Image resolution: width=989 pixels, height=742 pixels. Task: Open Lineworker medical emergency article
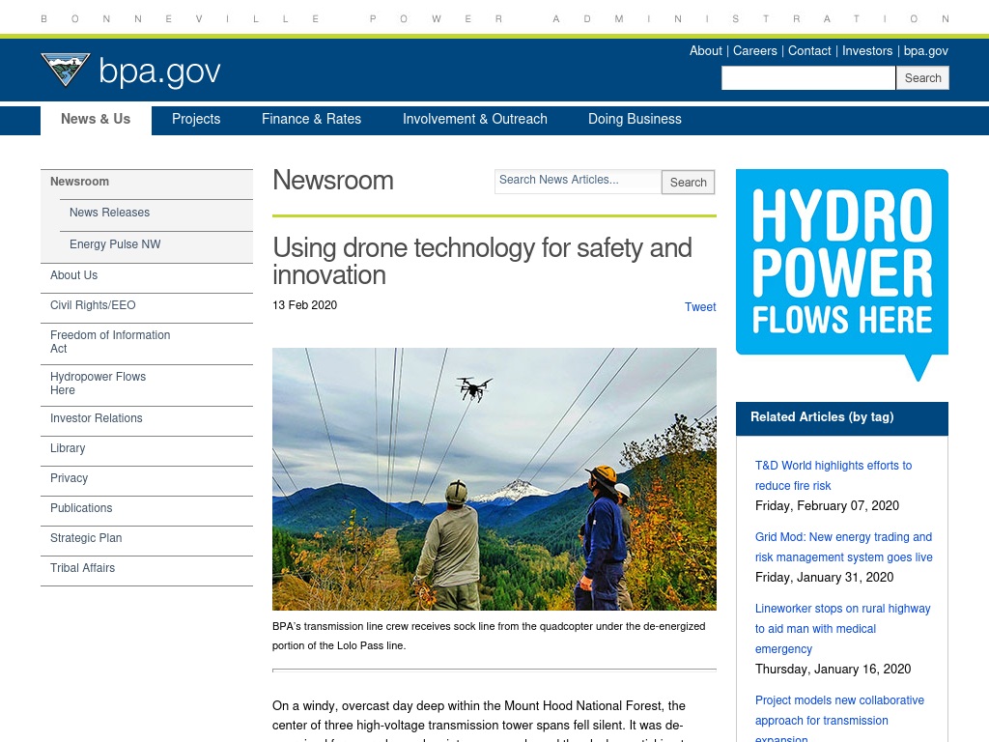coord(842,628)
